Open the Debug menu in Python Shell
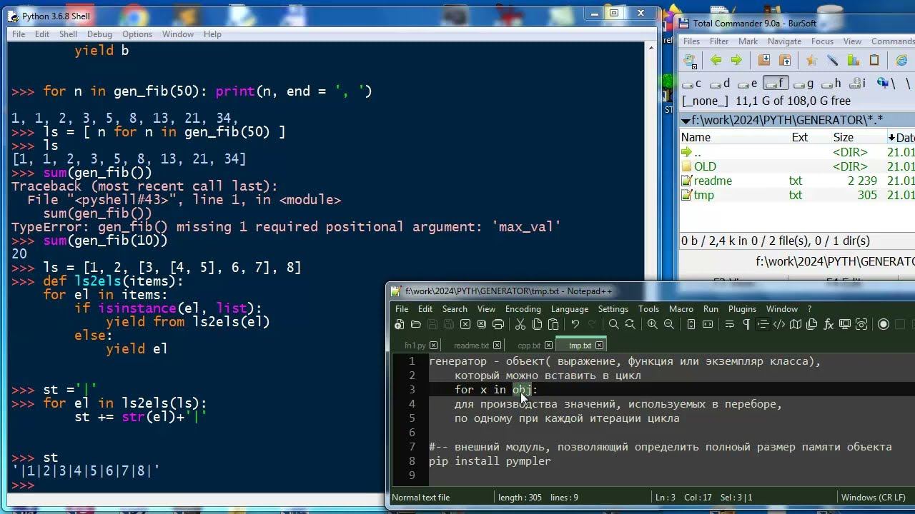The width and height of the screenshot is (915, 514). (x=99, y=34)
